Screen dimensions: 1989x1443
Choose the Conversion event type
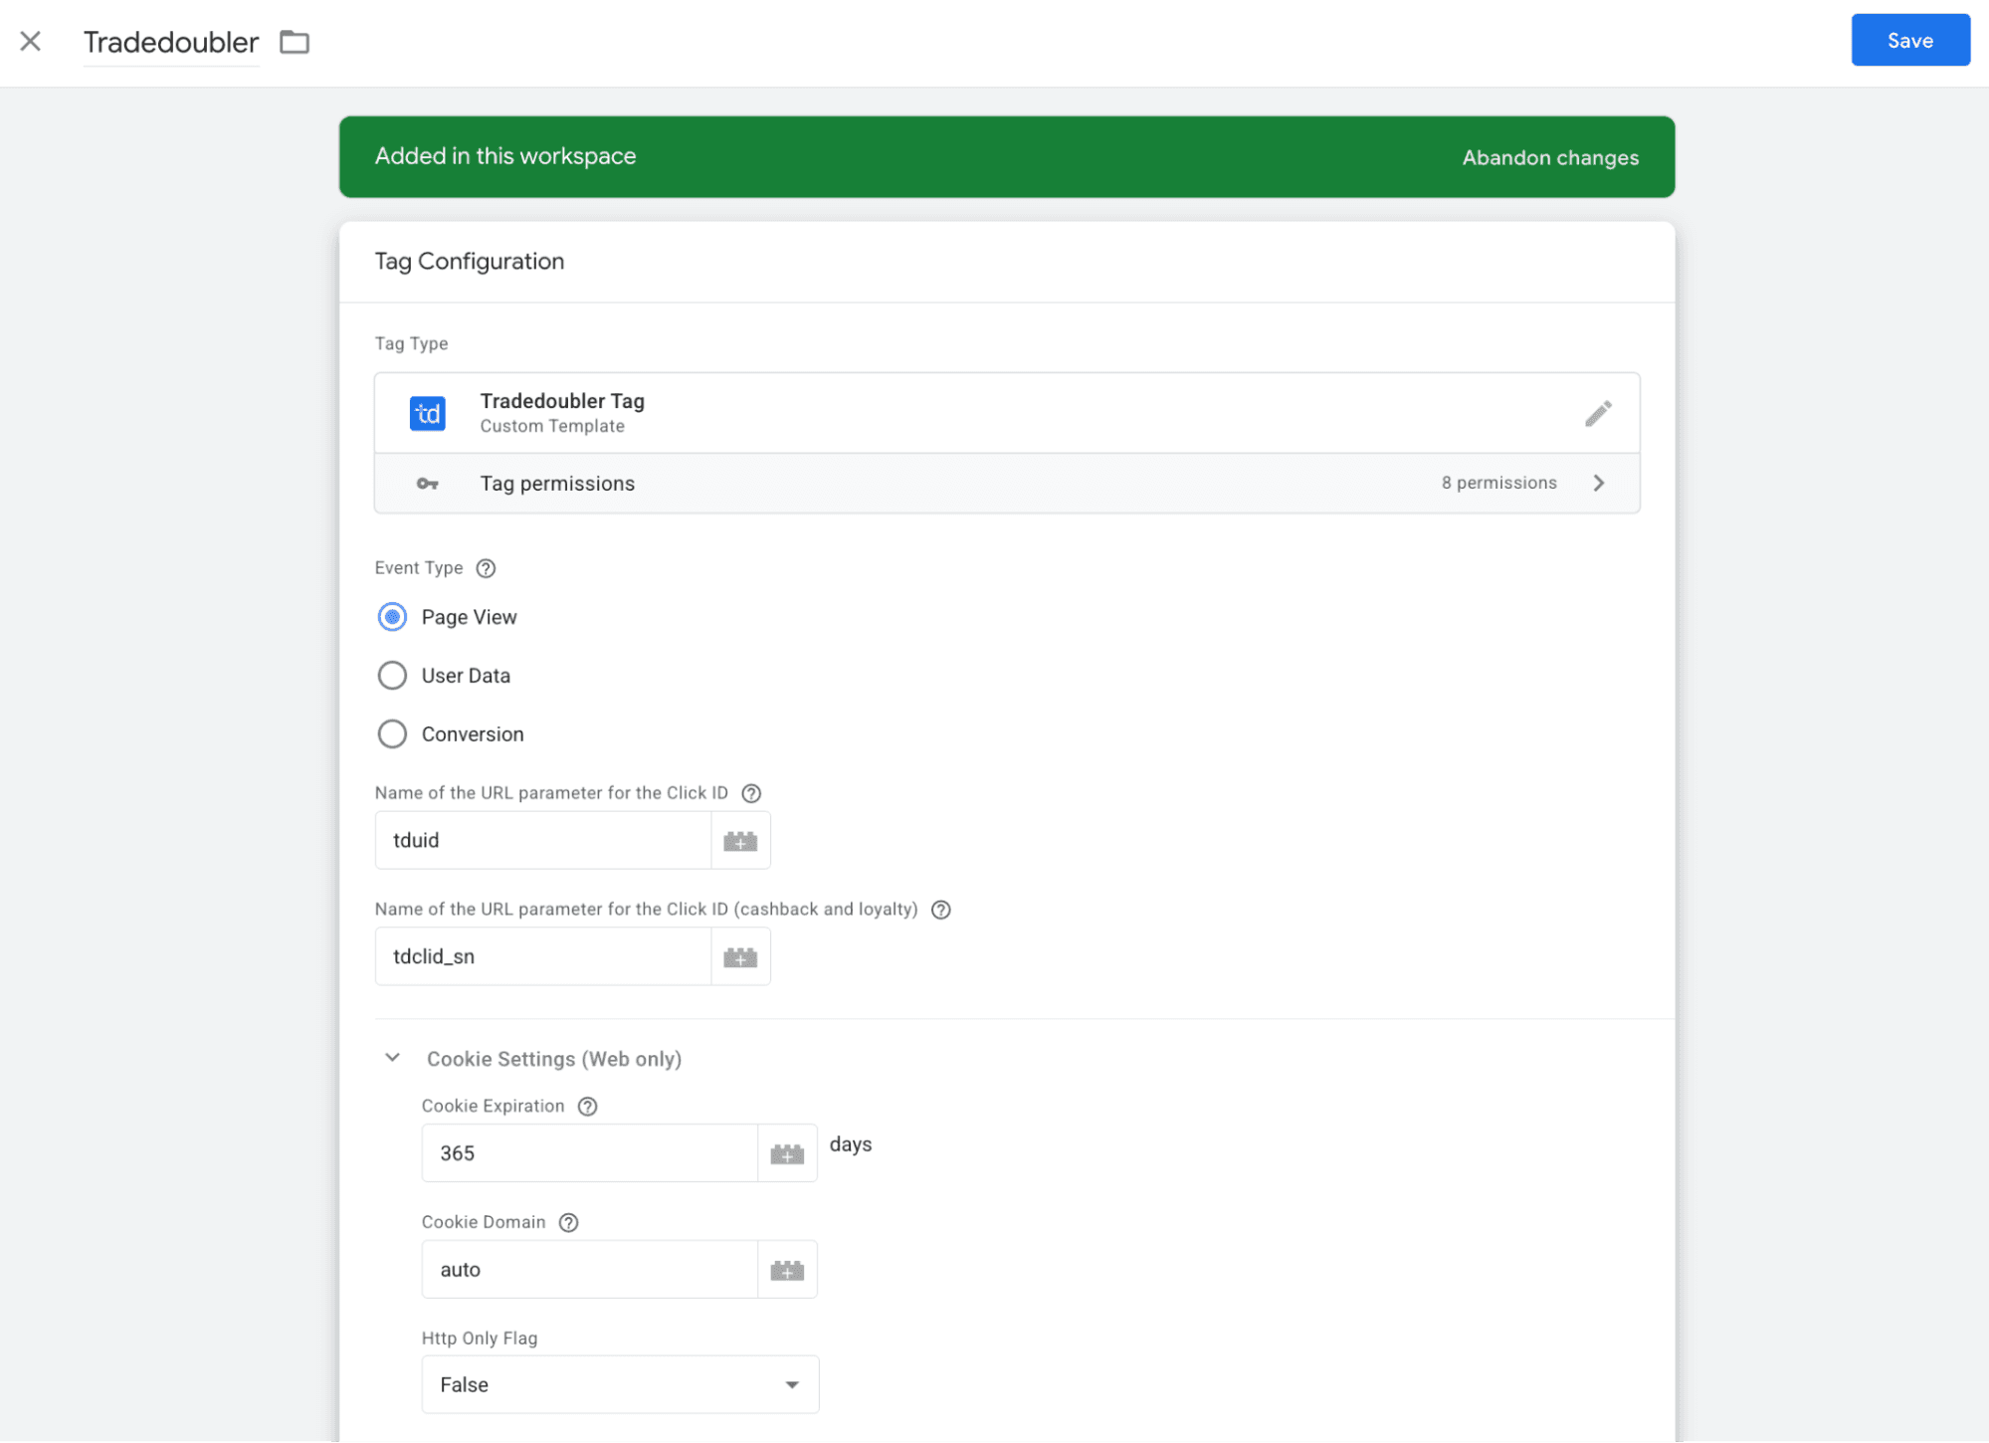[x=392, y=734]
